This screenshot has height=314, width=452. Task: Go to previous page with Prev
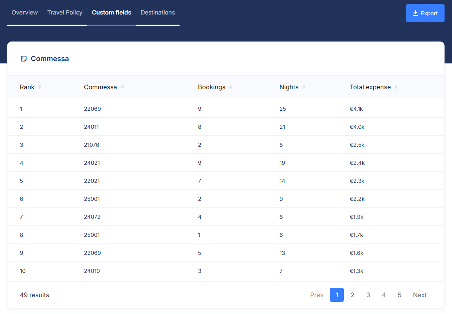pos(317,295)
